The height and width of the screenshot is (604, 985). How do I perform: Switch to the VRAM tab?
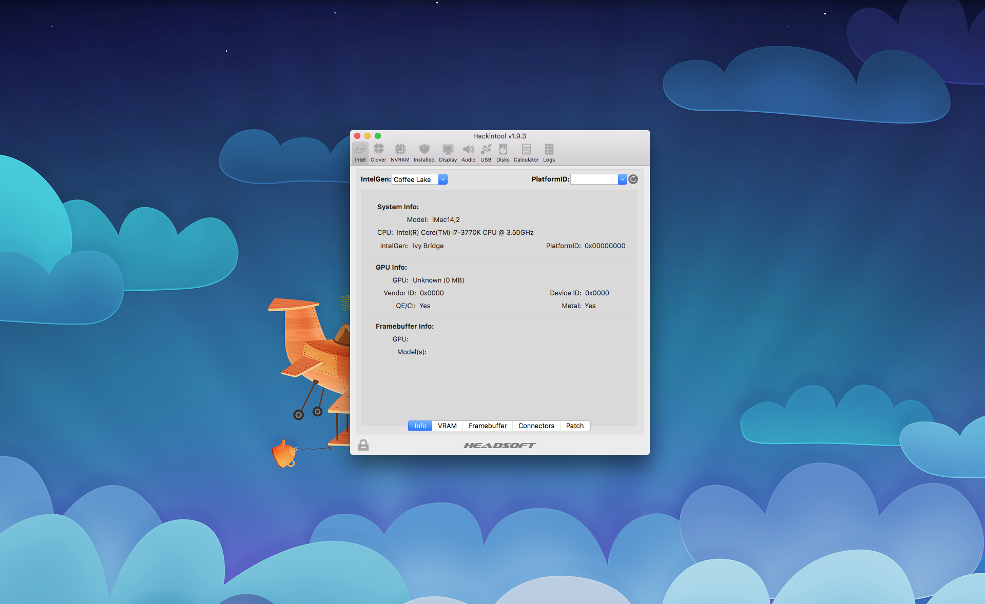[x=447, y=426]
